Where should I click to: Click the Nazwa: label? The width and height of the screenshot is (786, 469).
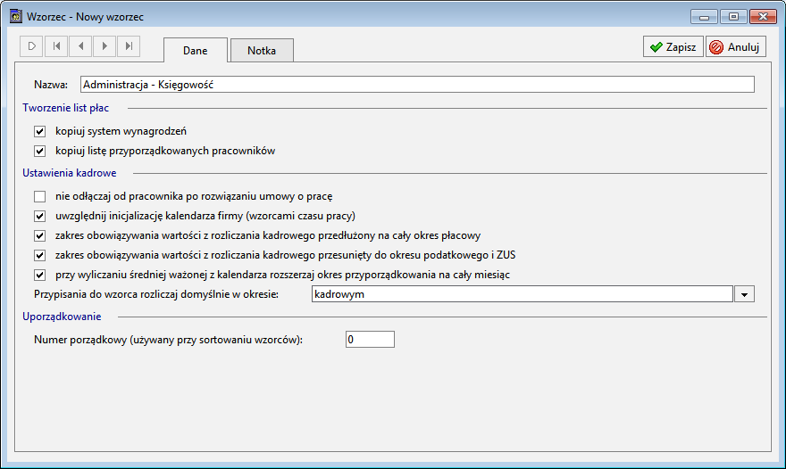(x=51, y=85)
